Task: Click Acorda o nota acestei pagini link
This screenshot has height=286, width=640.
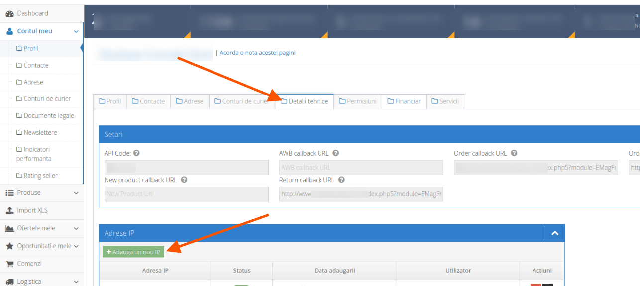Action: (x=257, y=52)
